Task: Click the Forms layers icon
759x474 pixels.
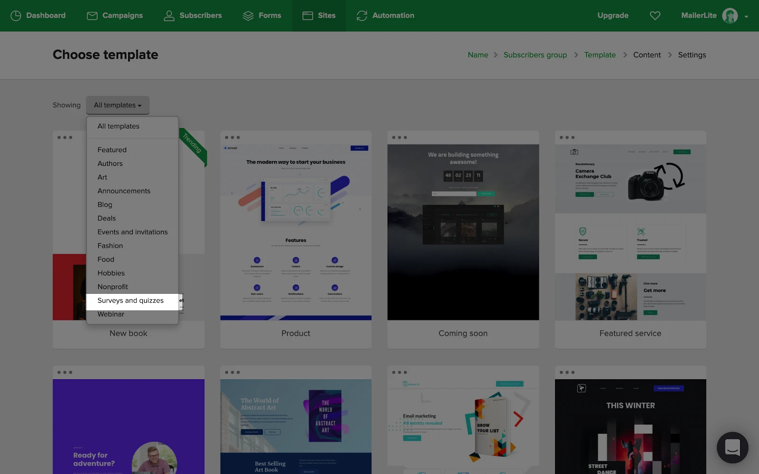Action: point(248,16)
